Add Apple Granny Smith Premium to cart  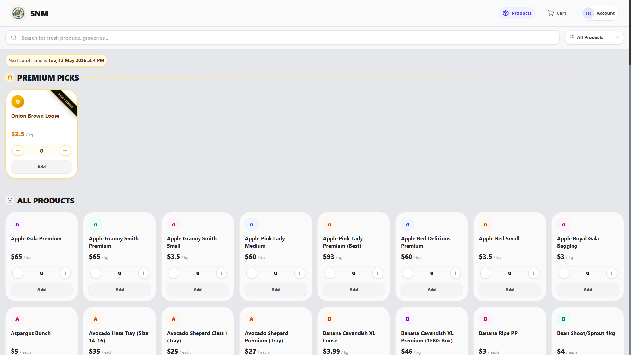click(x=120, y=289)
